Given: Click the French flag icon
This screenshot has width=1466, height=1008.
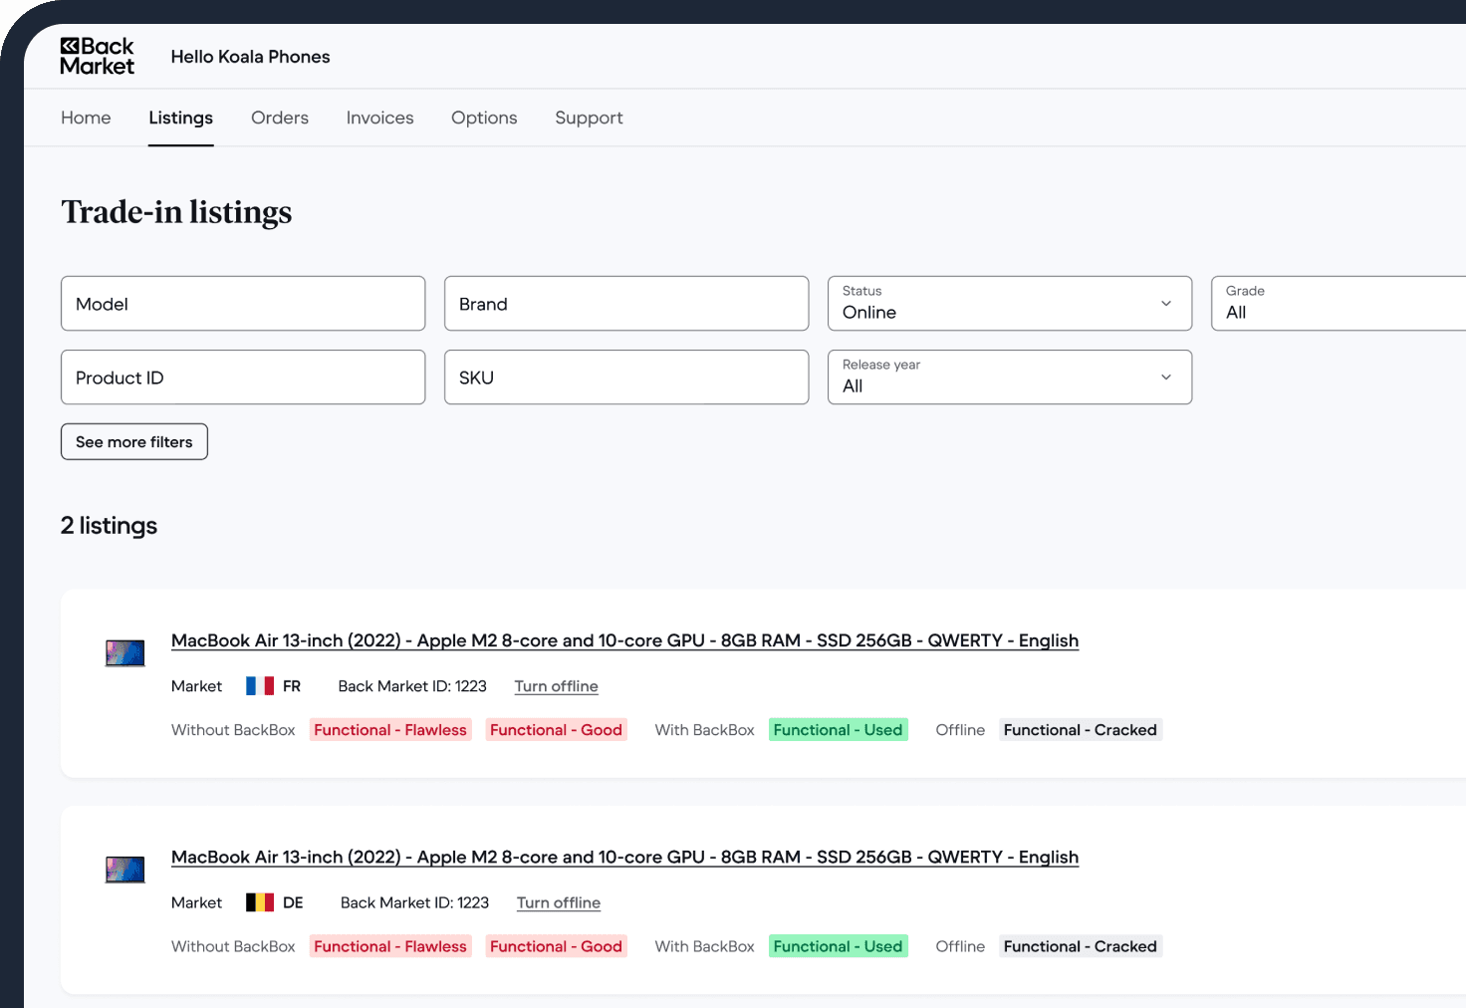Looking at the screenshot, I should pos(260,686).
